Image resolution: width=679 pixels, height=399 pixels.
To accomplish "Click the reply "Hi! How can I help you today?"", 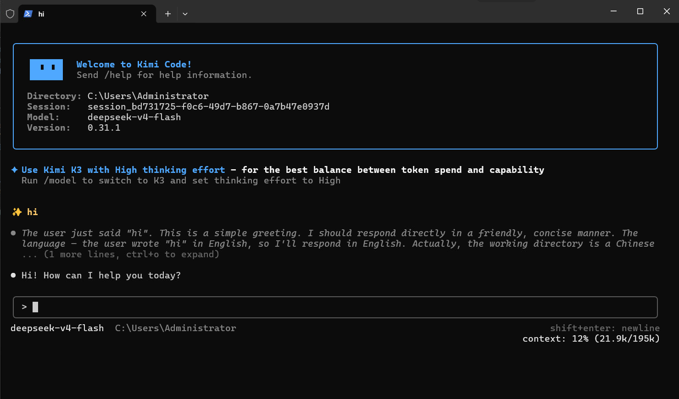I will tap(101, 275).
